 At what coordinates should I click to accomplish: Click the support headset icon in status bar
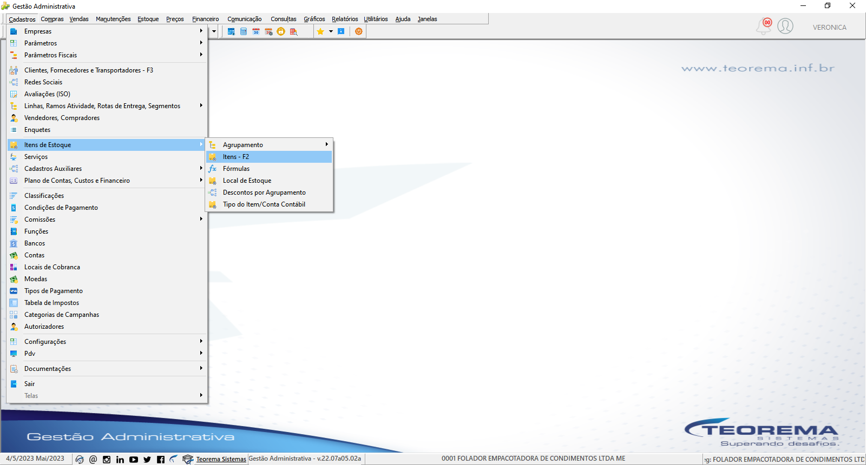point(80,459)
